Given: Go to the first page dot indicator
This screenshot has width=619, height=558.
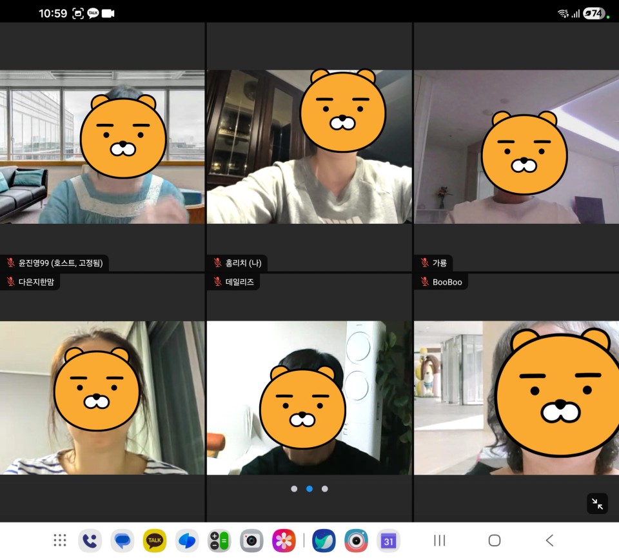Looking at the screenshot, I should tap(294, 489).
